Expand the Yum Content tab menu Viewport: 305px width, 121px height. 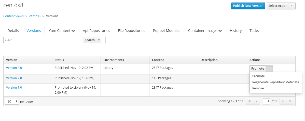pos(62,31)
